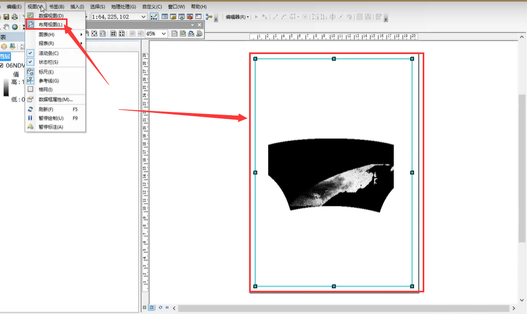
Task: Click the layout fixed zoom in icon
Action: pos(114,34)
